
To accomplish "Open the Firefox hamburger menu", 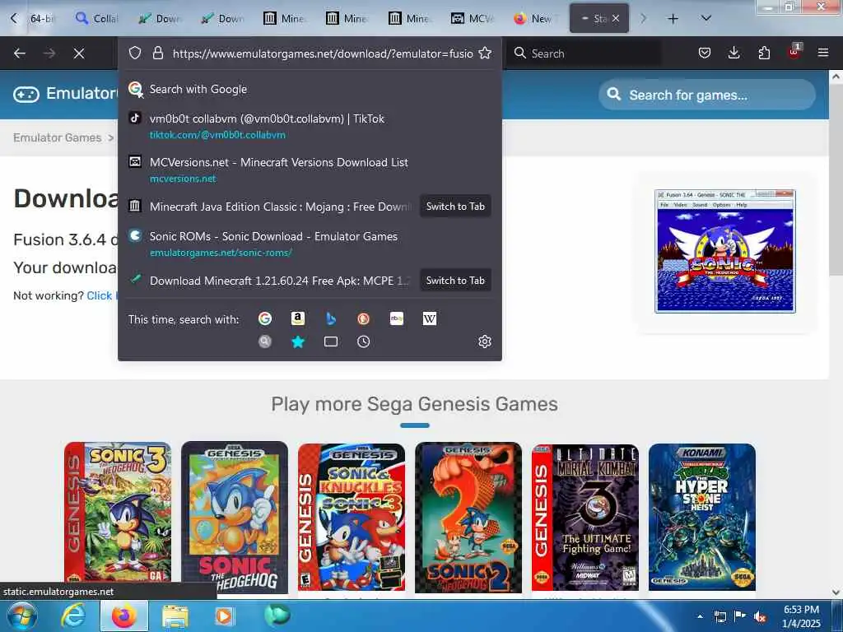I will 823,53.
